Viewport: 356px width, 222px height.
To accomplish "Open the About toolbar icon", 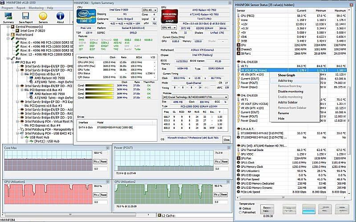I will coord(60,17).
